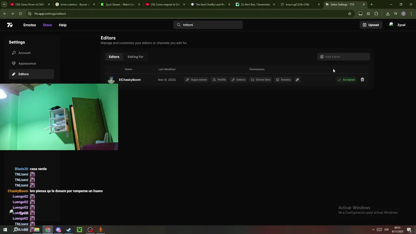416x234 pixels.
Task: Click the Nov 9, 2025 date cell
Action: (x=167, y=80)
